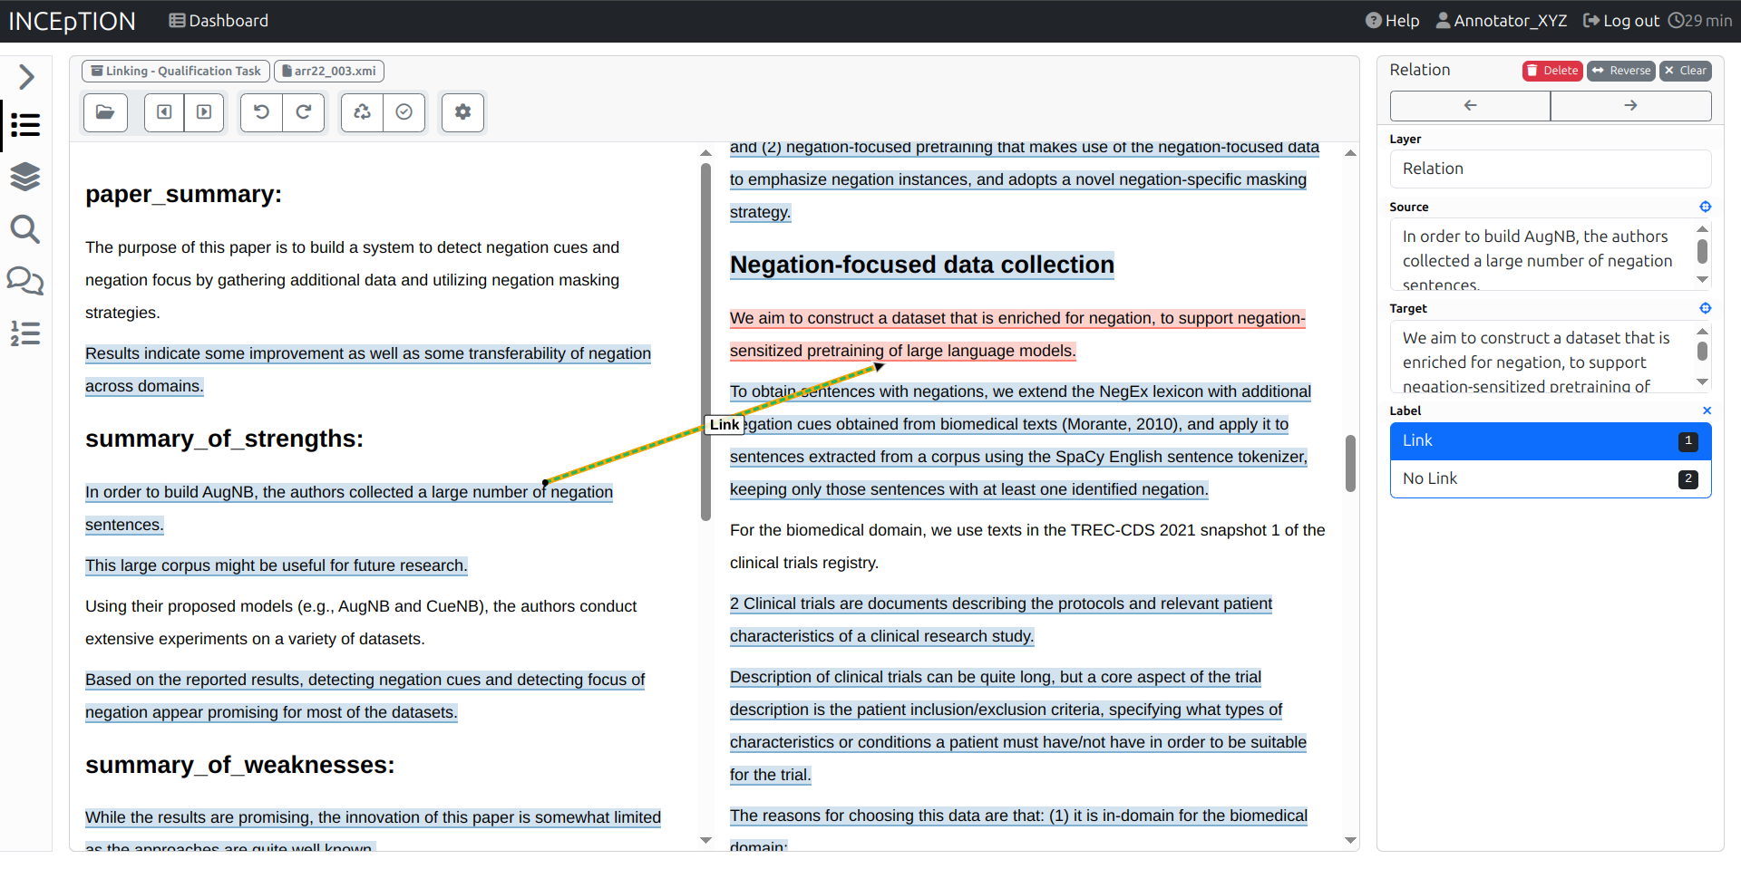
Task: Expand the left sidebar chevron
Action: pyautogui.click(x=26, y=76)
